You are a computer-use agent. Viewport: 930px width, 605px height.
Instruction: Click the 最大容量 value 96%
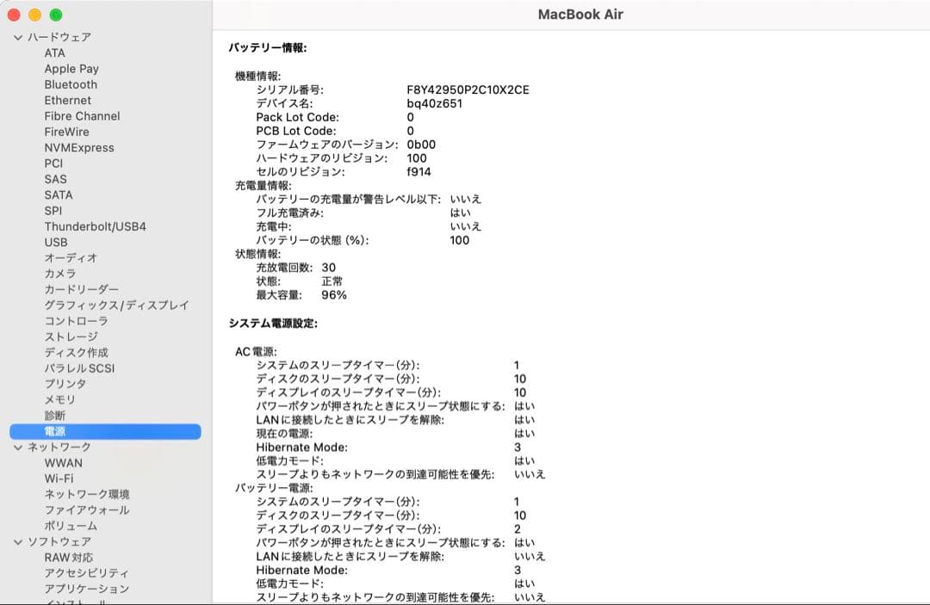(x=334, y=295)
